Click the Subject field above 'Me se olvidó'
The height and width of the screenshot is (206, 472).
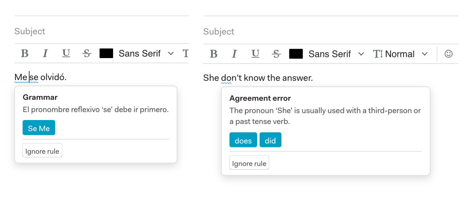pos(97,31)
